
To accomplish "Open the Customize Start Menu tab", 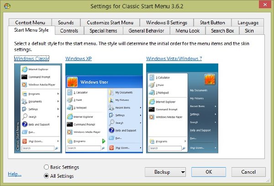I will tap(110, 22).
